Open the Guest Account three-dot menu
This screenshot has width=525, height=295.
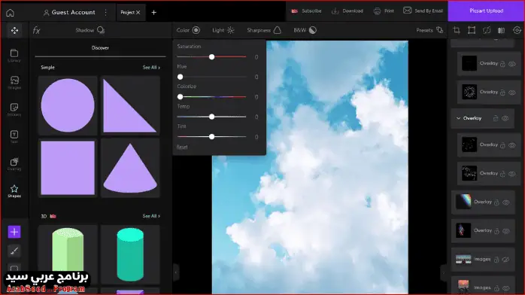(x=106, y=12)
